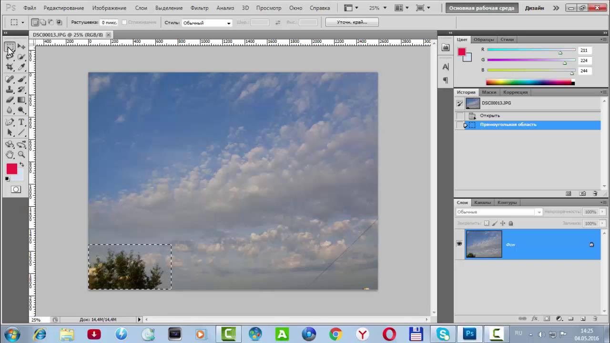Set history brush source at DSC00013.JPG snapshot
The height and width of the screenshot is (343, 610).
[x=460, y=103]
